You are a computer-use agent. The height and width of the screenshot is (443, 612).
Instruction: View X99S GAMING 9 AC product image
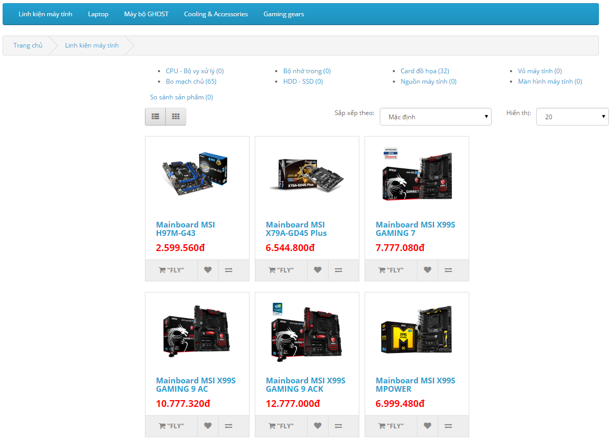tap(197, 330)
